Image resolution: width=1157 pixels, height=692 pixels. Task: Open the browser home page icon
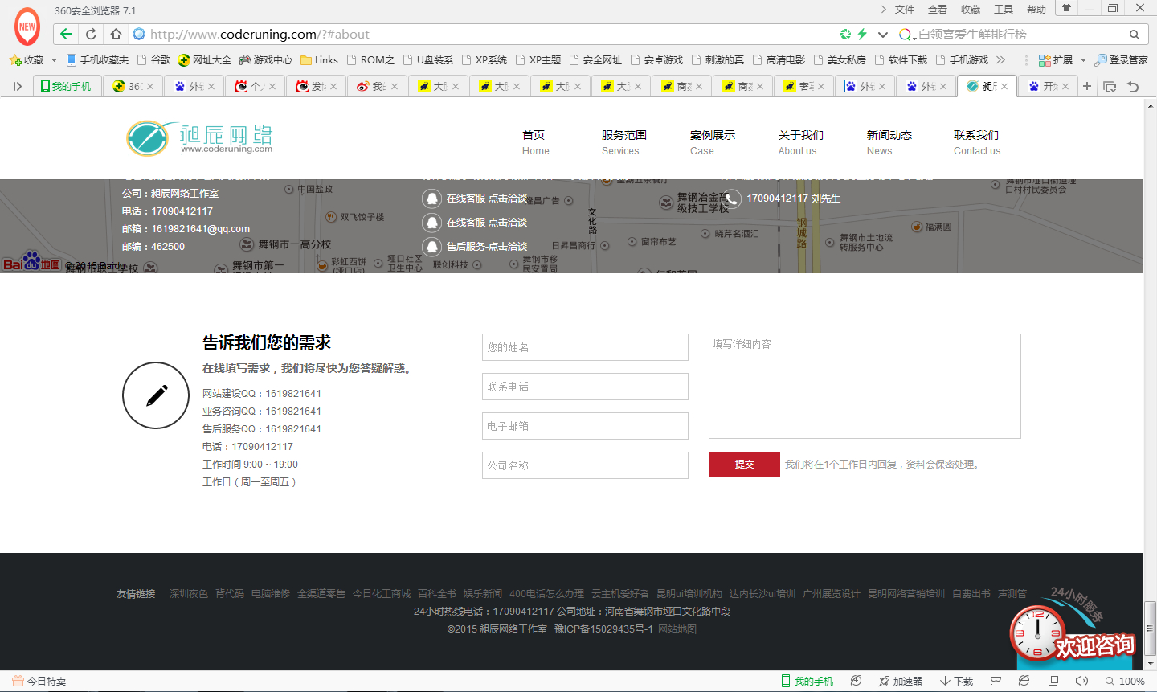click(x=116, y=35)
